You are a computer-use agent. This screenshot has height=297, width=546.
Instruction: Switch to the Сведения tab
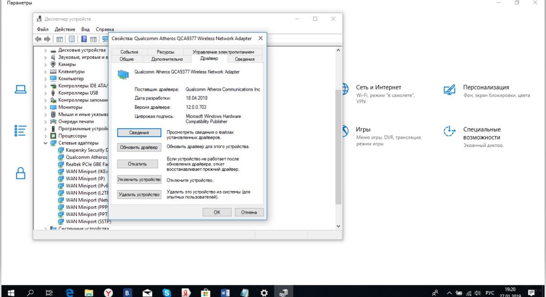coord(245,59)
